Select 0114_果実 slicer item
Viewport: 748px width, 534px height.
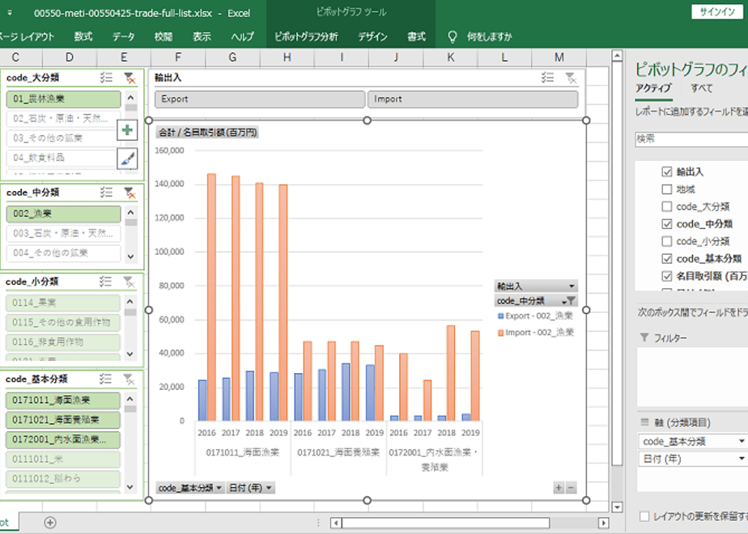tap(62, 303)
